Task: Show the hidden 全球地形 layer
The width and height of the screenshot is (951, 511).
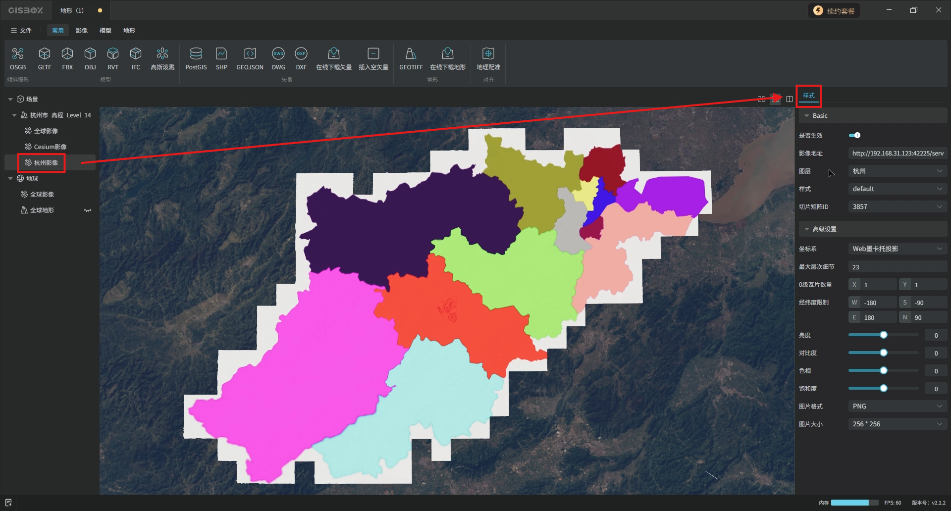Action: coord(88,210)
